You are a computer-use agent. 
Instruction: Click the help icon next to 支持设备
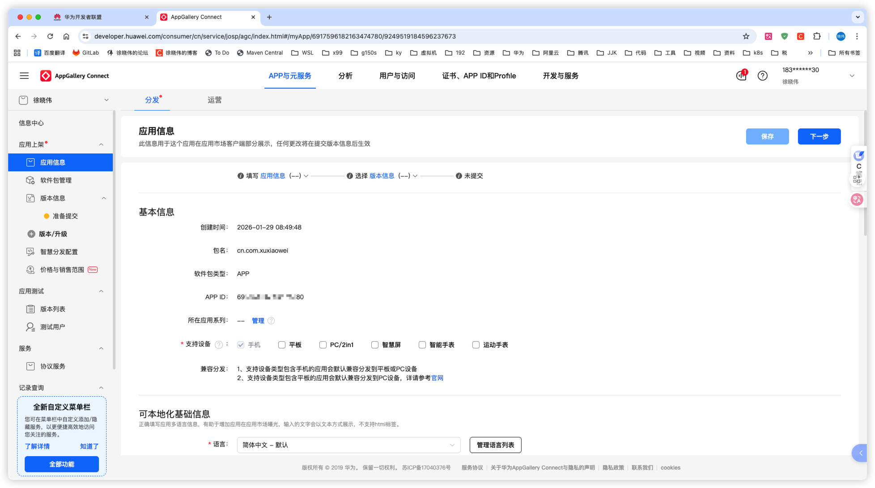219,344
